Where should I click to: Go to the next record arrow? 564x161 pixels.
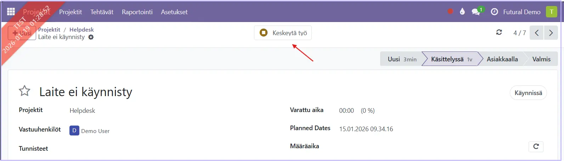coord(551,33)
